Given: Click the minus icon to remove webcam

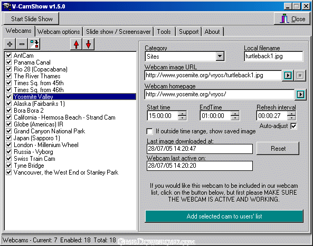Looking at the screenshot, I should tap(22, 44).
